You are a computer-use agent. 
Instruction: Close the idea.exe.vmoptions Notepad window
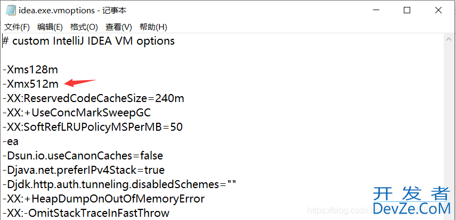[x=438, y=11]
